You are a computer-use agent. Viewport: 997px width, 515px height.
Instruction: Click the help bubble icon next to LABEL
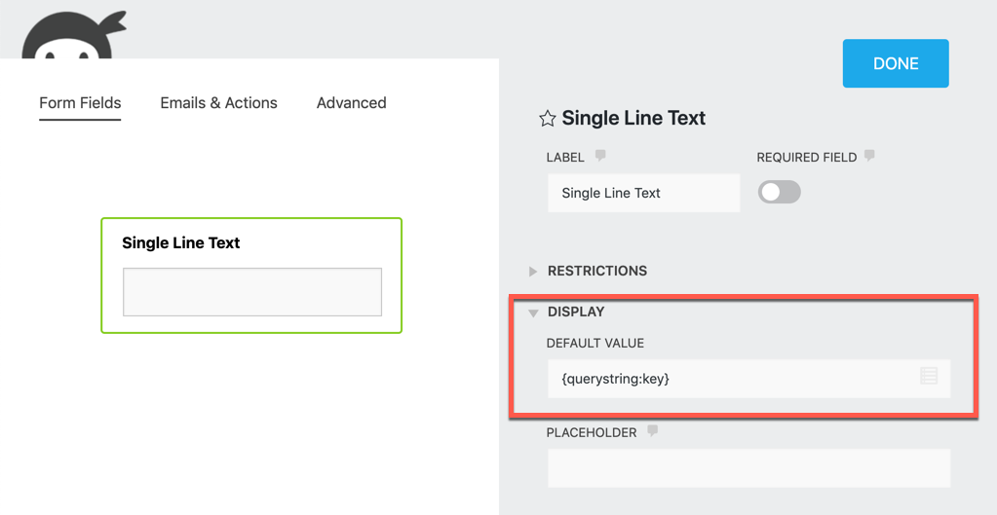coord(600,156)
